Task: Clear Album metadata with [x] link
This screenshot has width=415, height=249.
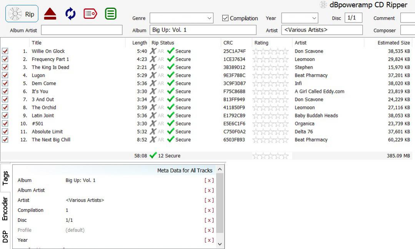Action: pyautogui.click(x=209, y=180)
